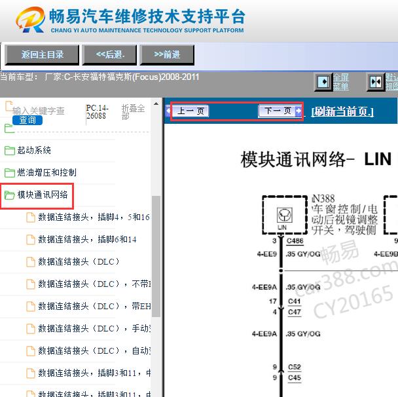Go to next page with 下一页
Viewport: 398px width, 397px height.
[x=280, y=111]
